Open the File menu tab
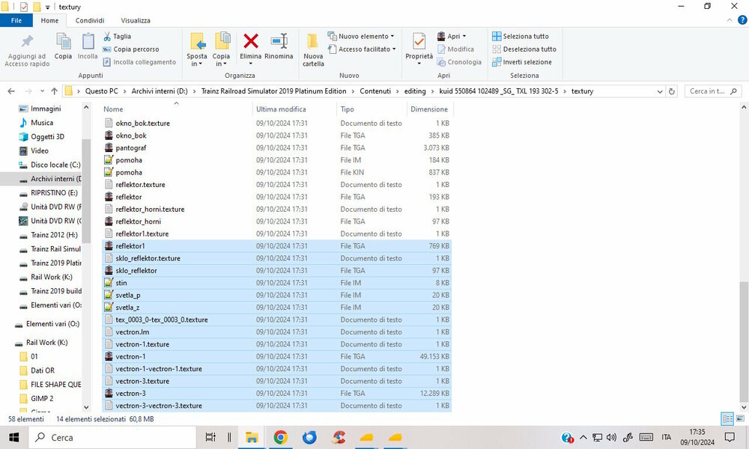 [x=16, y=20]
